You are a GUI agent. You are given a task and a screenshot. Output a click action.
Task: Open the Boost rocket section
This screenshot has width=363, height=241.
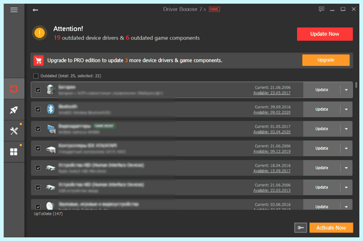[14, 110]
